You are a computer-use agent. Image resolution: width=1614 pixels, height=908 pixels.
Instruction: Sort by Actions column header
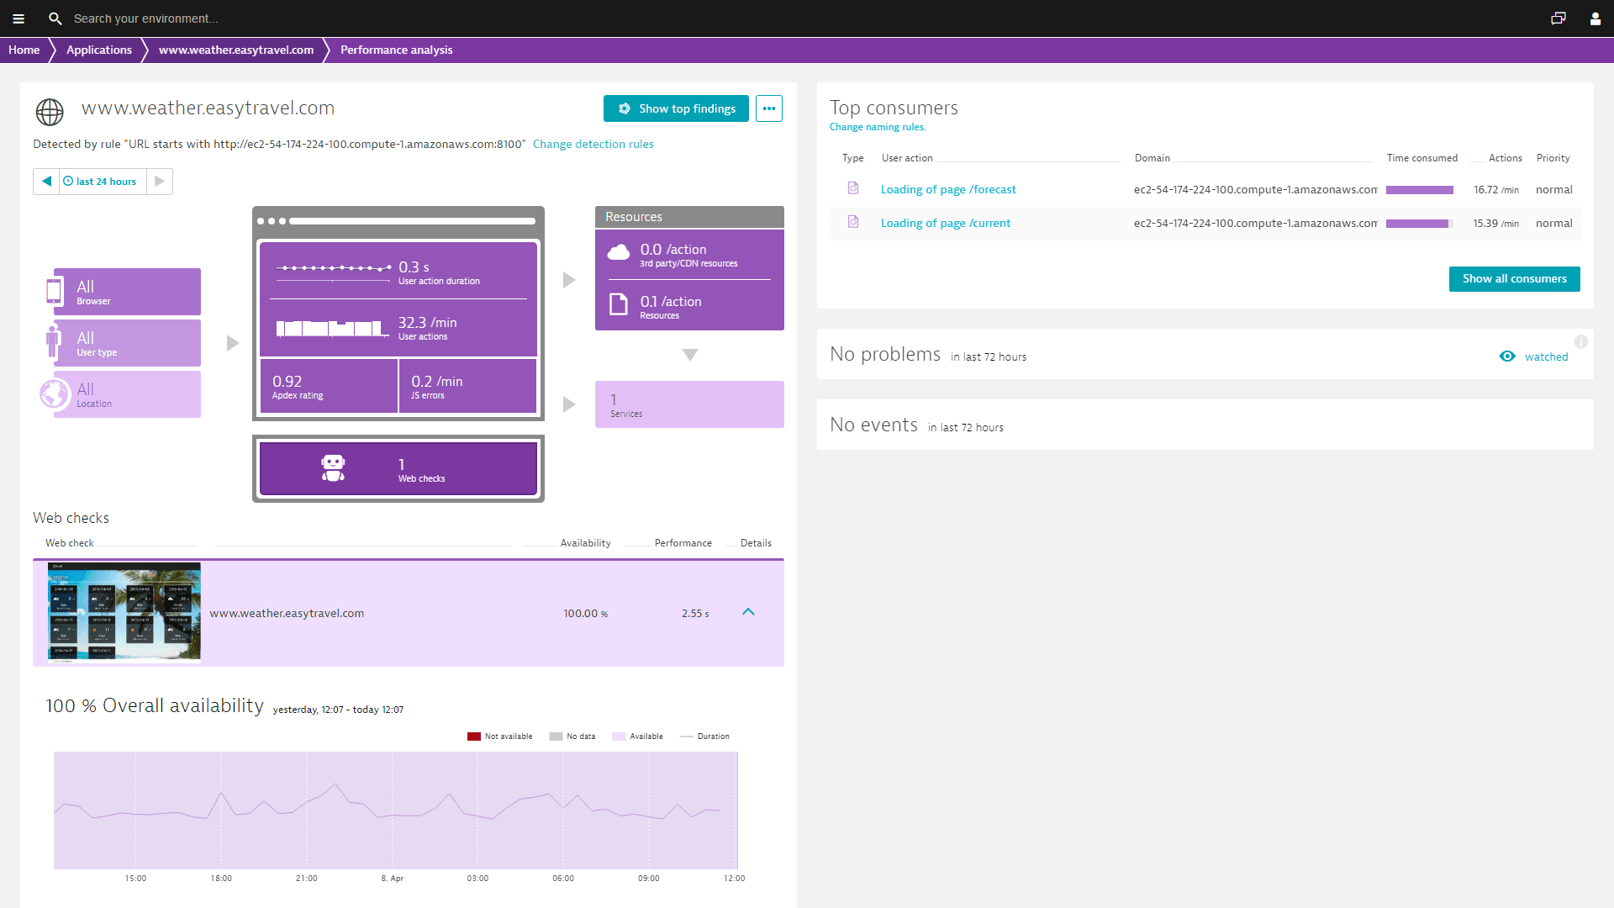pyautogui.click(x=1506, y=158)
